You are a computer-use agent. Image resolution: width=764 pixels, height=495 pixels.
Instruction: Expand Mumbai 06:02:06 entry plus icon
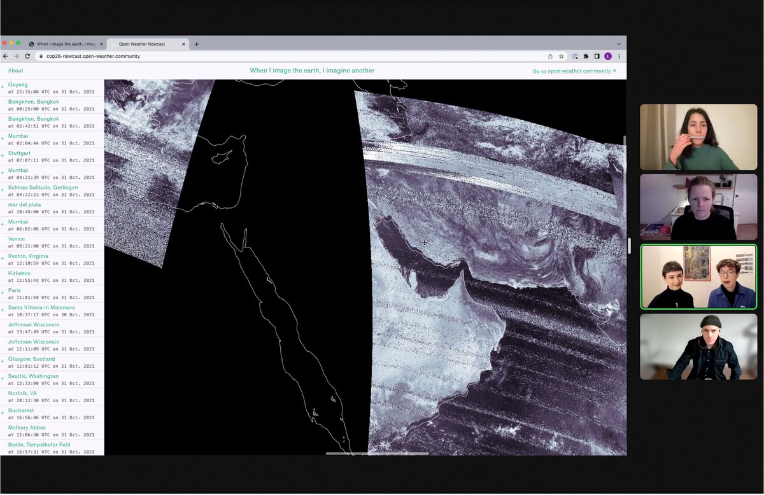pyautogui.click(x=3, y=225)
